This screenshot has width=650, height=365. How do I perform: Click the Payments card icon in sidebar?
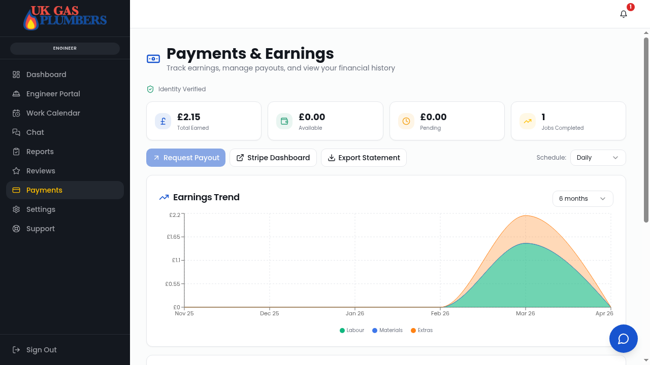pyautogui.click(x=16, y=190)
